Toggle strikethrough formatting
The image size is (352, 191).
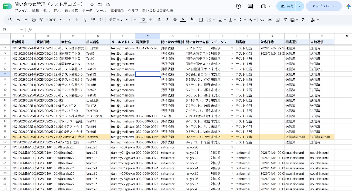pyautogui.click(x=175, y=20)
